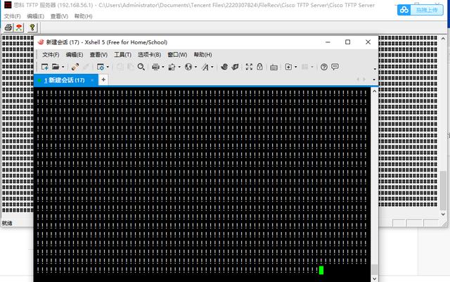Click the printer icon in Xshell toolbar
The image size is (450, 282).
pyautogui.click(x=155, y=67)
